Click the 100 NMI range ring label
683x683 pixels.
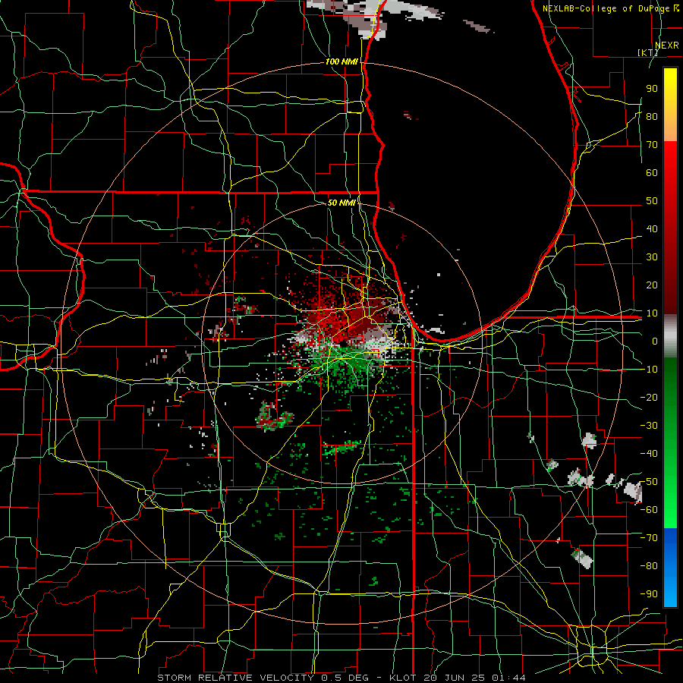pos(341,61)
